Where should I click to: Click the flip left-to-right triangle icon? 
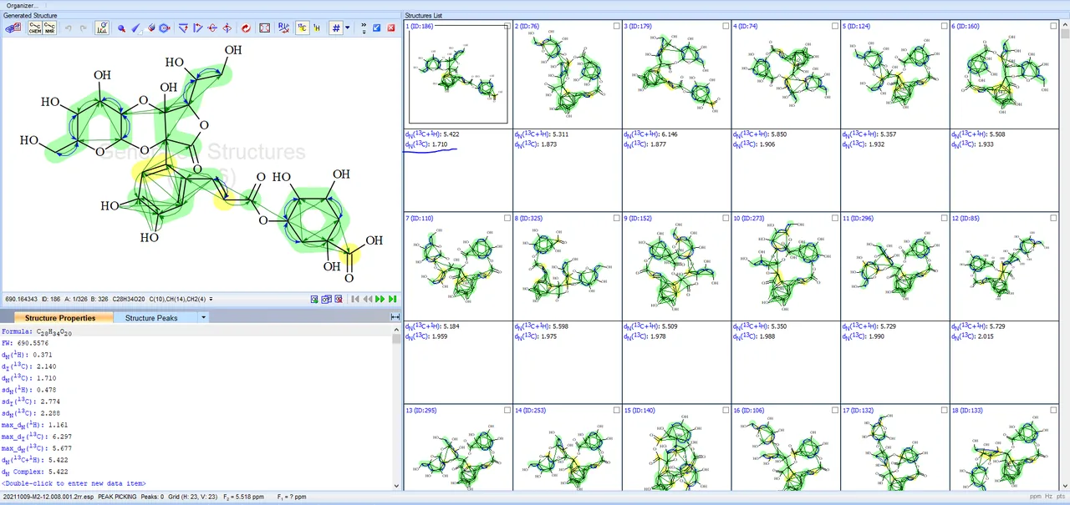[198, 28]
